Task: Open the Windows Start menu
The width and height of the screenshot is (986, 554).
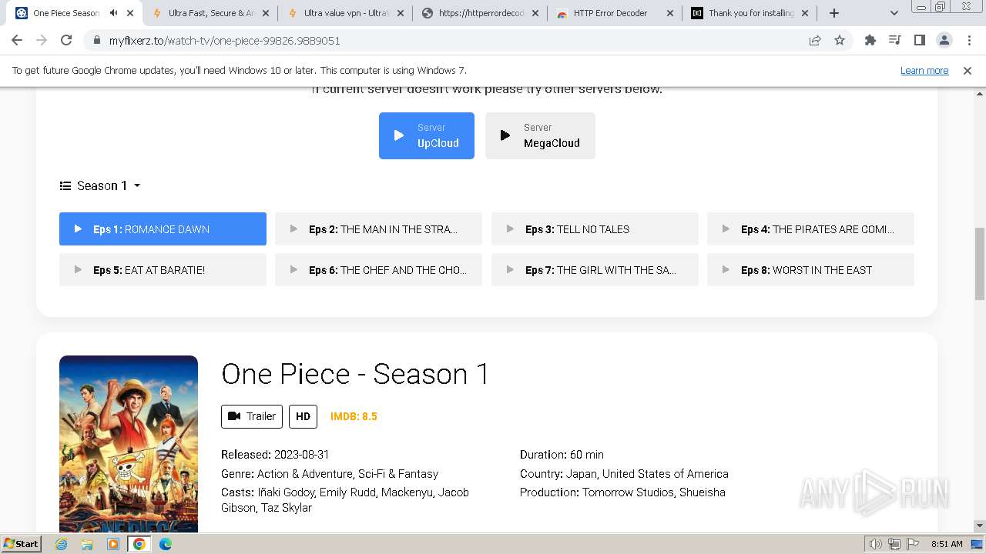Action: [x=21, y=543]
